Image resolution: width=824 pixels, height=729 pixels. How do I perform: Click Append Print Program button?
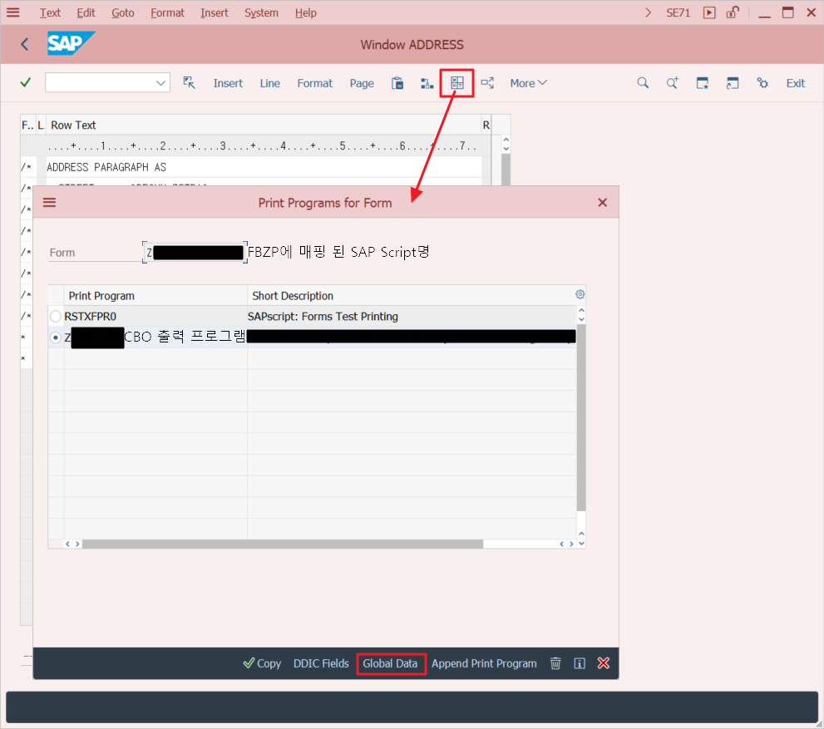(x=484, y=663)
